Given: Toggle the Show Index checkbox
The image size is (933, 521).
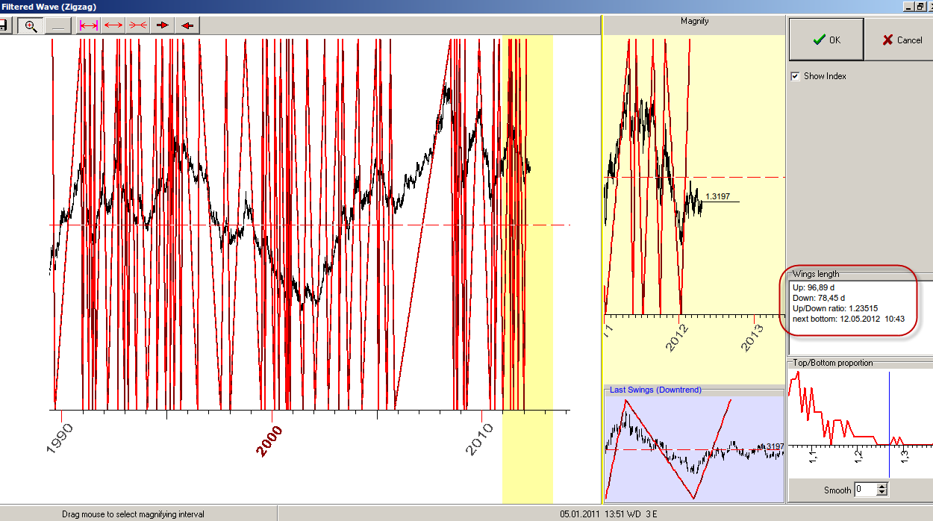Looking at the screenshot, I should 796,76.
